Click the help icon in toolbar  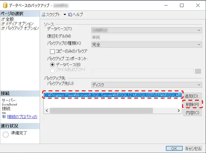pos(70,15)
